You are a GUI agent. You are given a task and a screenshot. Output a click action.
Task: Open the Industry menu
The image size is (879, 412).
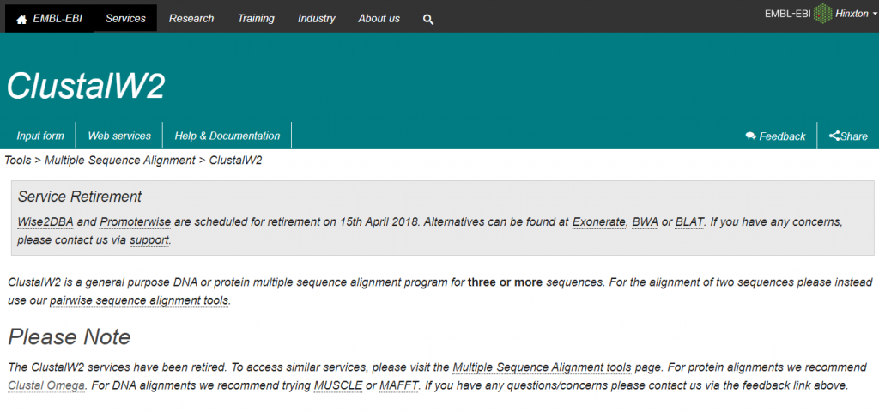(316, 19)
